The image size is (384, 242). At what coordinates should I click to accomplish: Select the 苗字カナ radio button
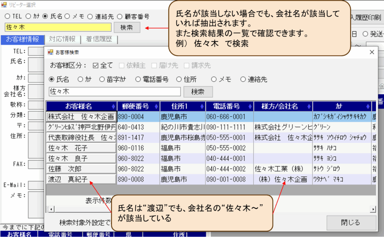click(102, 80)
